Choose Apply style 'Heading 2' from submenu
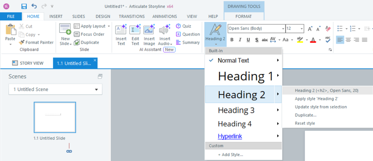373x161 pixels. 316,99
